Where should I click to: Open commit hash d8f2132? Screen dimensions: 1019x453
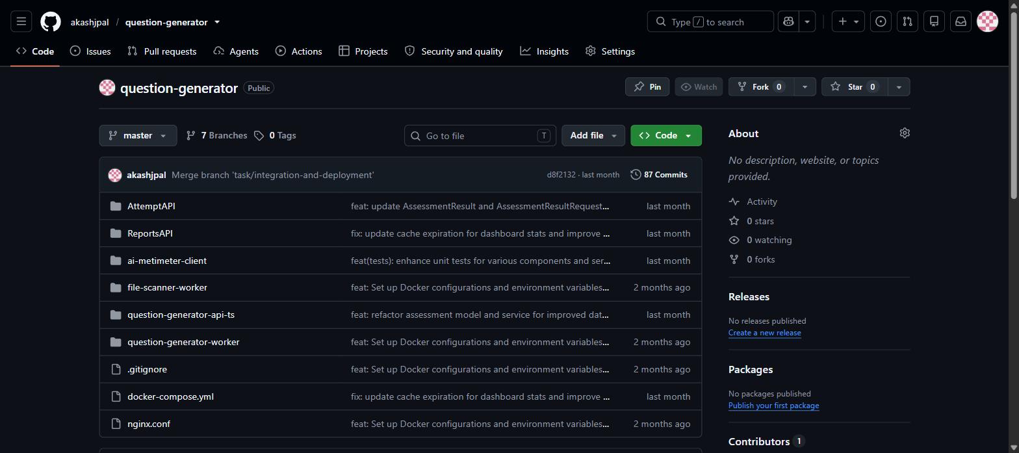[561, 175]
